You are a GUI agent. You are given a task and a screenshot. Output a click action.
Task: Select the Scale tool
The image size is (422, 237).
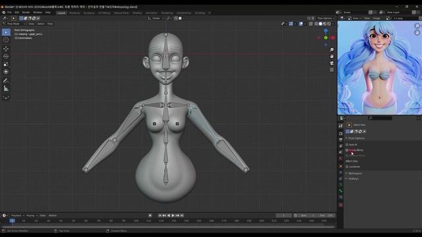pyautogui.click(x=6, y=65)
